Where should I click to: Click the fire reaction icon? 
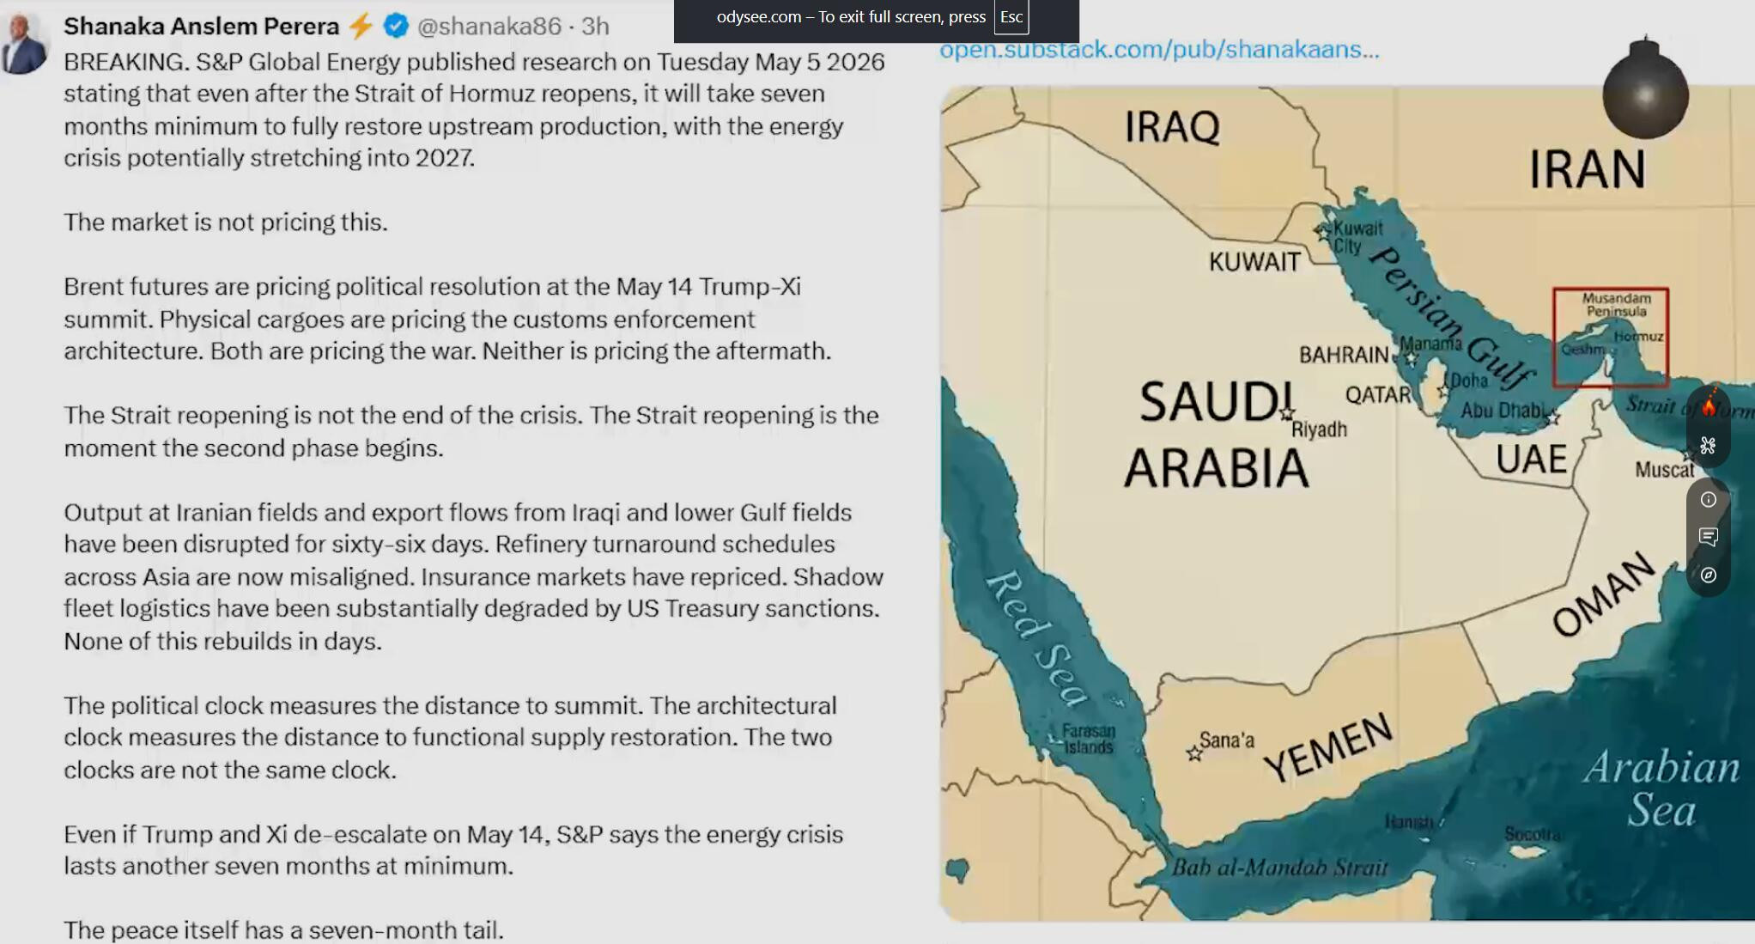[x=1709, y=405]
